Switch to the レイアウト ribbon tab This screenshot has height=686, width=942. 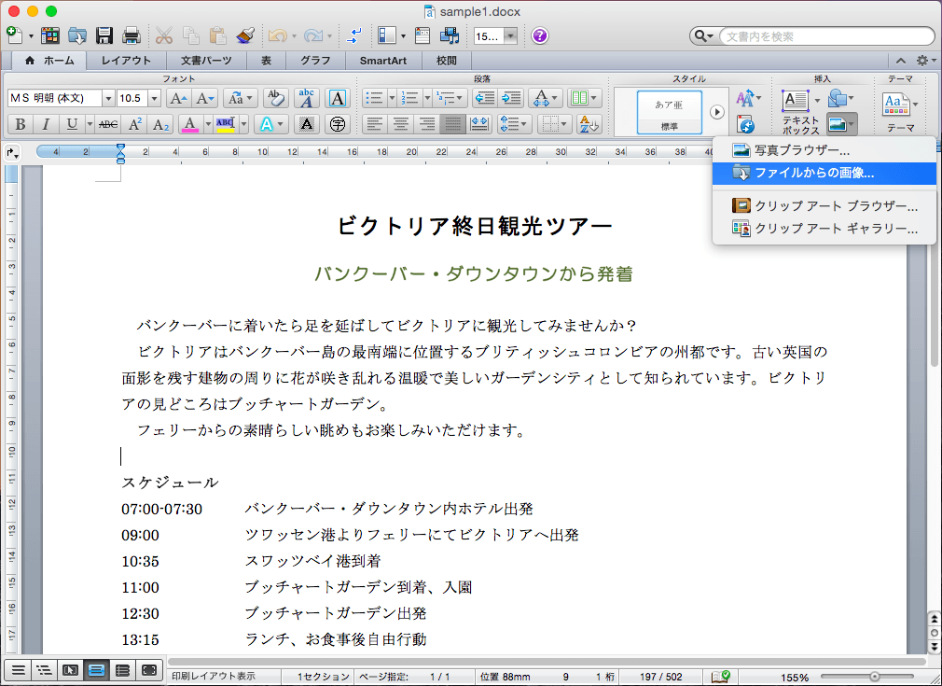(x=126, y=61)
